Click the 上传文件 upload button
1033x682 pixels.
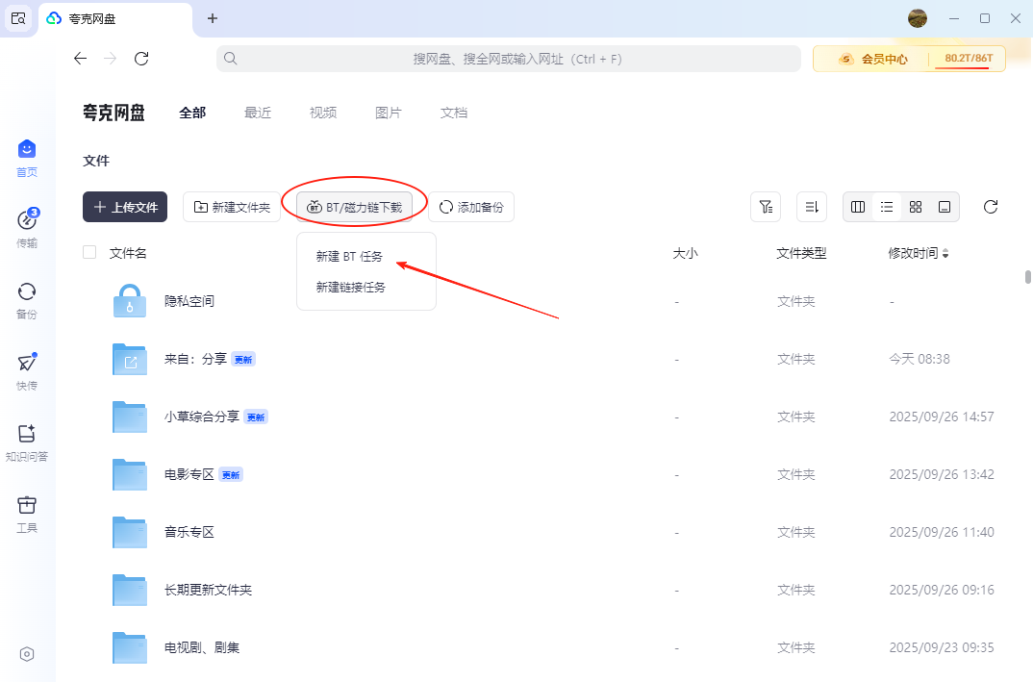pos(125,207)
